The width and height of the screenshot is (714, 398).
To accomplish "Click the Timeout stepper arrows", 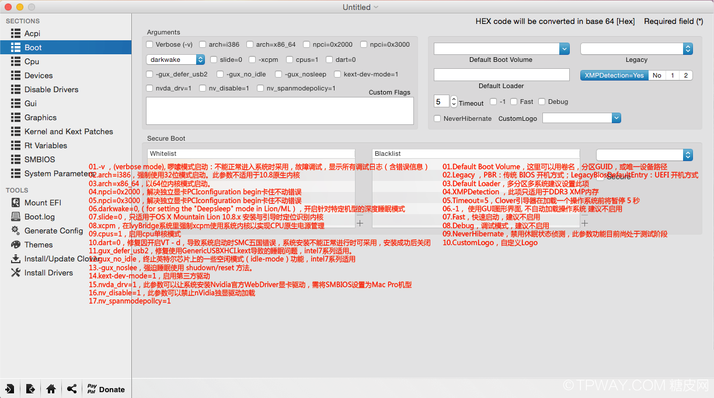I will (x=454, y=102).
